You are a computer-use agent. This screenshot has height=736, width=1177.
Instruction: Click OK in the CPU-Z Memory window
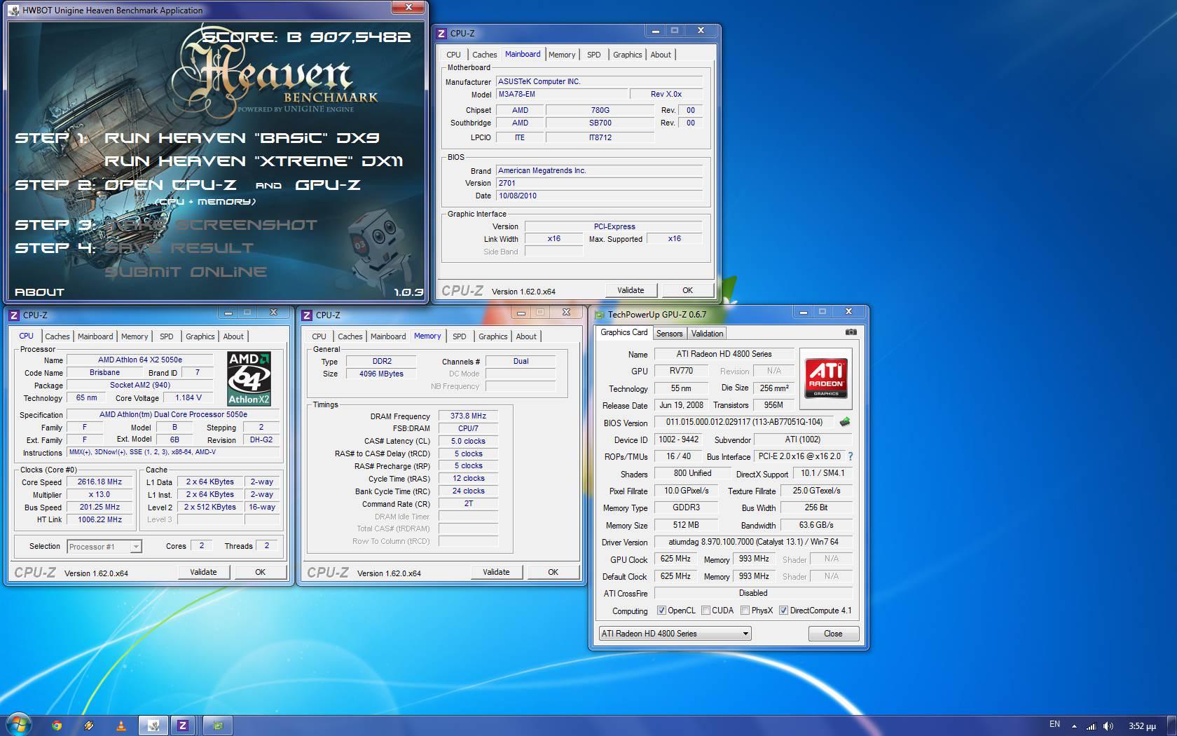[x=553, y=572]
